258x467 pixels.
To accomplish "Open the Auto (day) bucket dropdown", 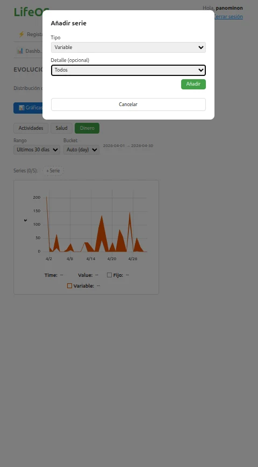I will (x=82, y=150).
